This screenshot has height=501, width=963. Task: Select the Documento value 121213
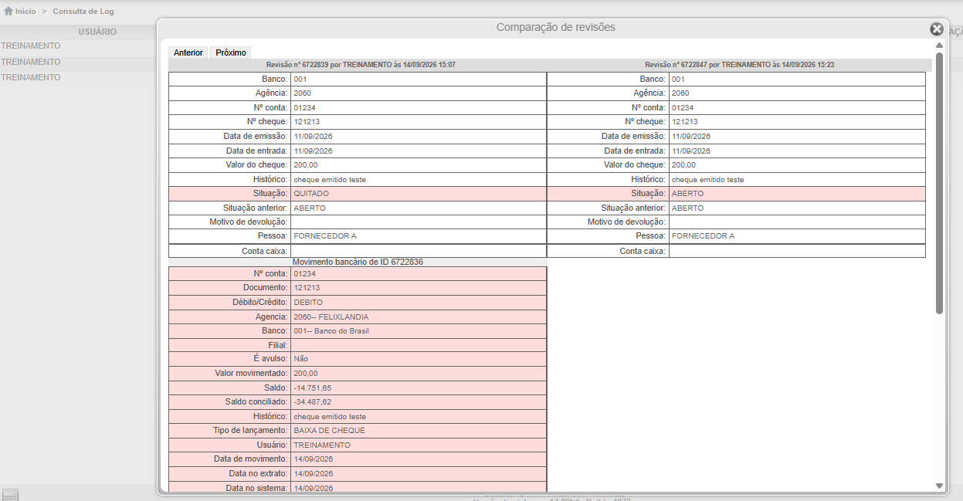click(307, 288)
